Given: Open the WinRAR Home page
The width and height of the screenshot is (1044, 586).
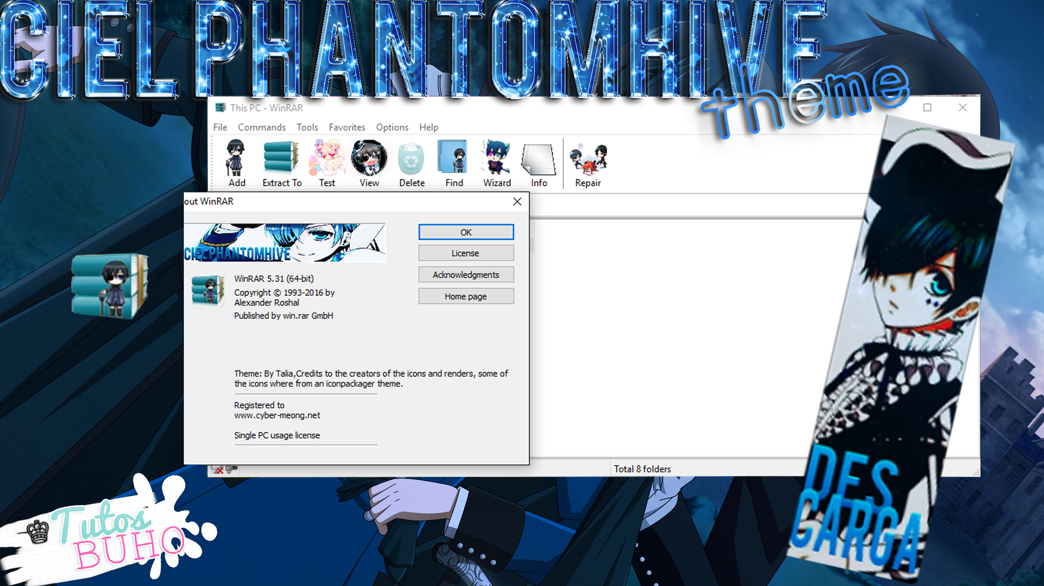Looking at the screenshot, I should (466, 296).
